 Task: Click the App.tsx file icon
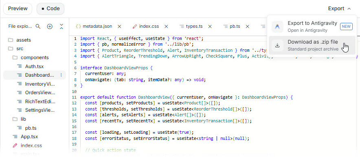tap(15, 137)
